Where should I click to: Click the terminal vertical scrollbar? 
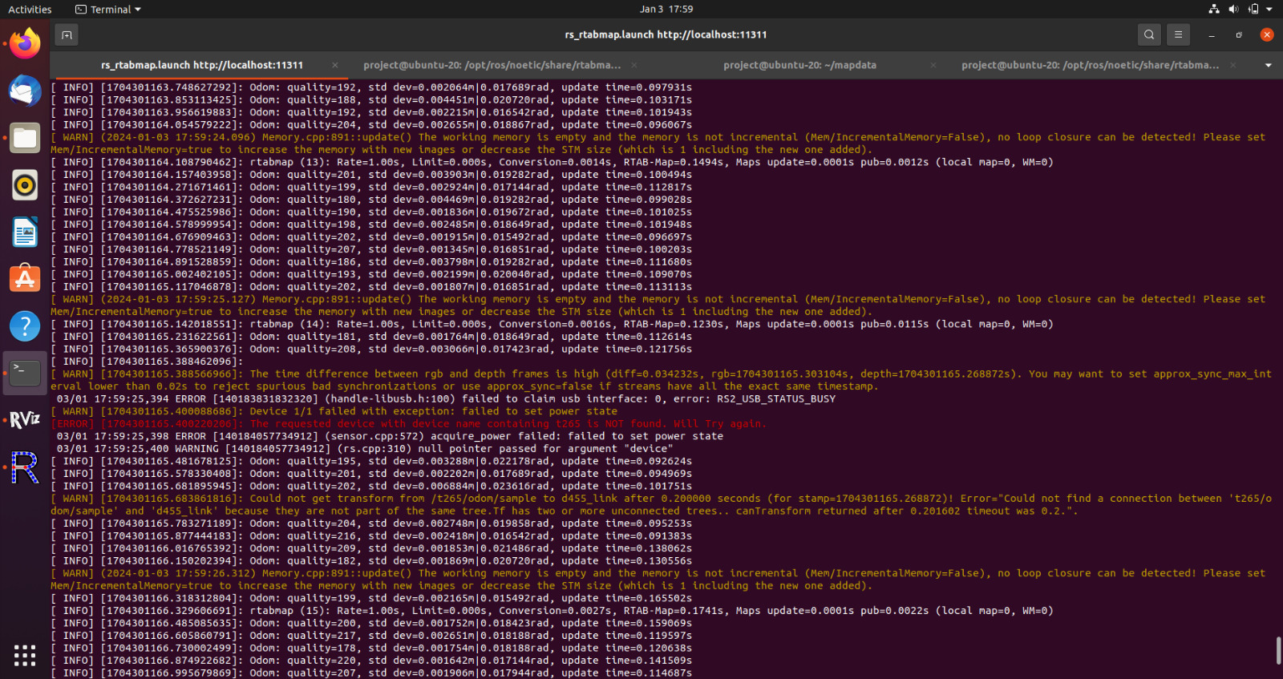click(x=1278, y=650)
